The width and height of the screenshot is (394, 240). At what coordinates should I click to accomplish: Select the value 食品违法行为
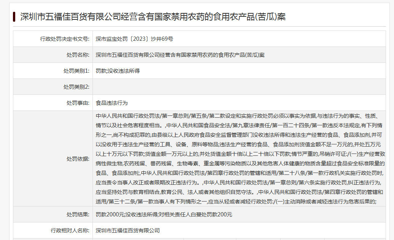pos(112,103)
